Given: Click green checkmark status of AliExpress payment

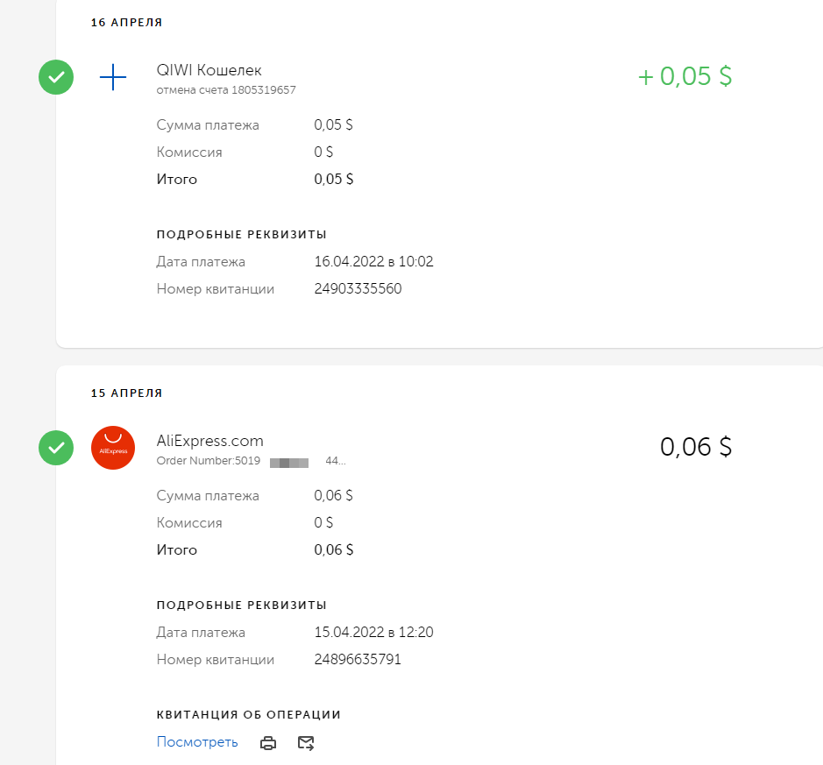Looking at the screenshot, I should (x=56, y=448).
